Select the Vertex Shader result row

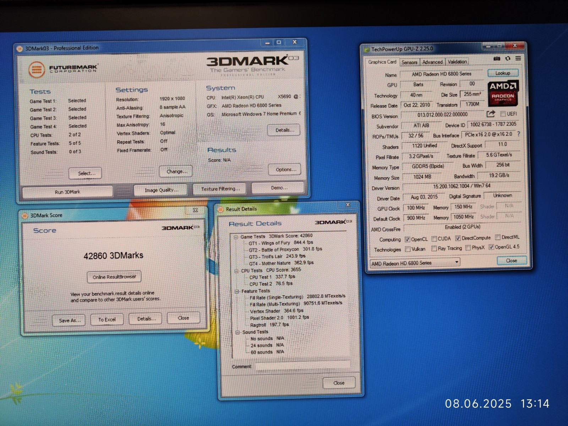click(277, 311)
